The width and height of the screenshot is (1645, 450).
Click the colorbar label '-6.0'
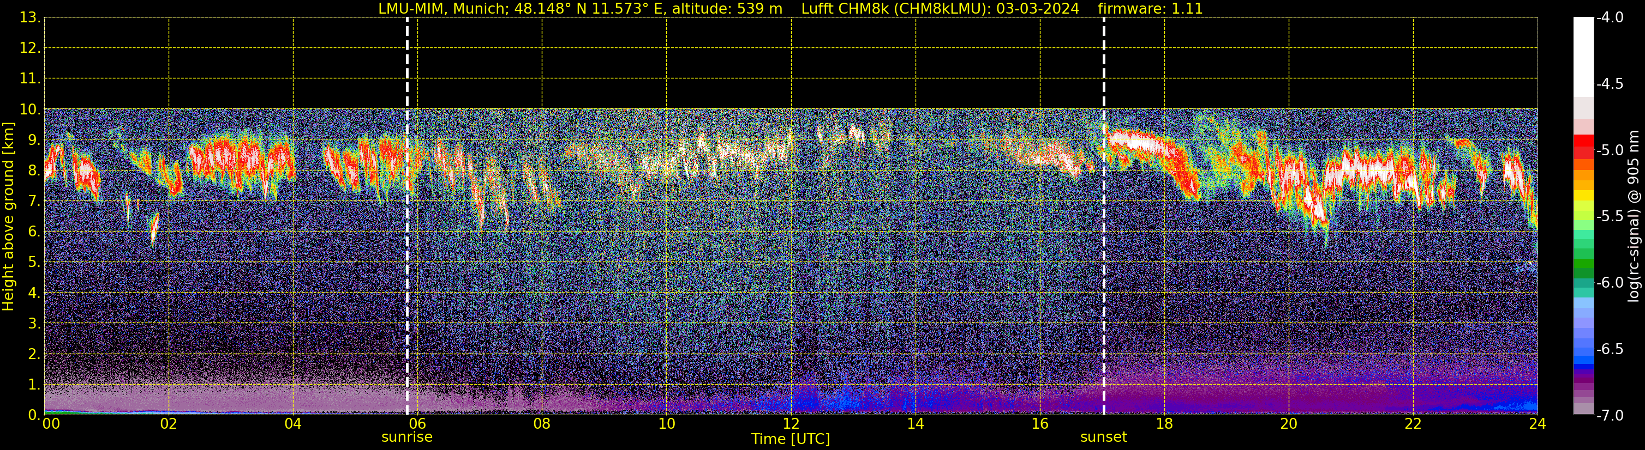[x=1610, y=283]
